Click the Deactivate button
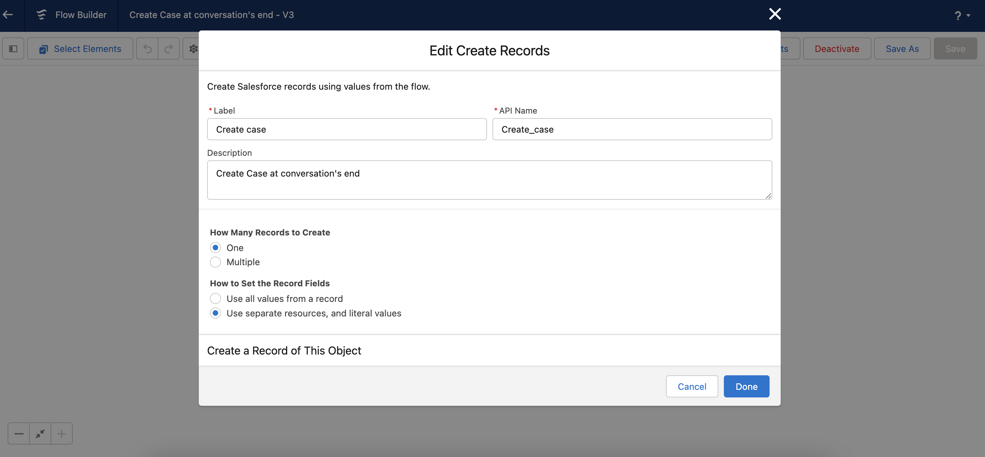The image size is (985, 457). [837, 48]
